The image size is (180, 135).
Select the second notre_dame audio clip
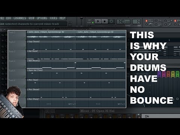click(101, 35)
